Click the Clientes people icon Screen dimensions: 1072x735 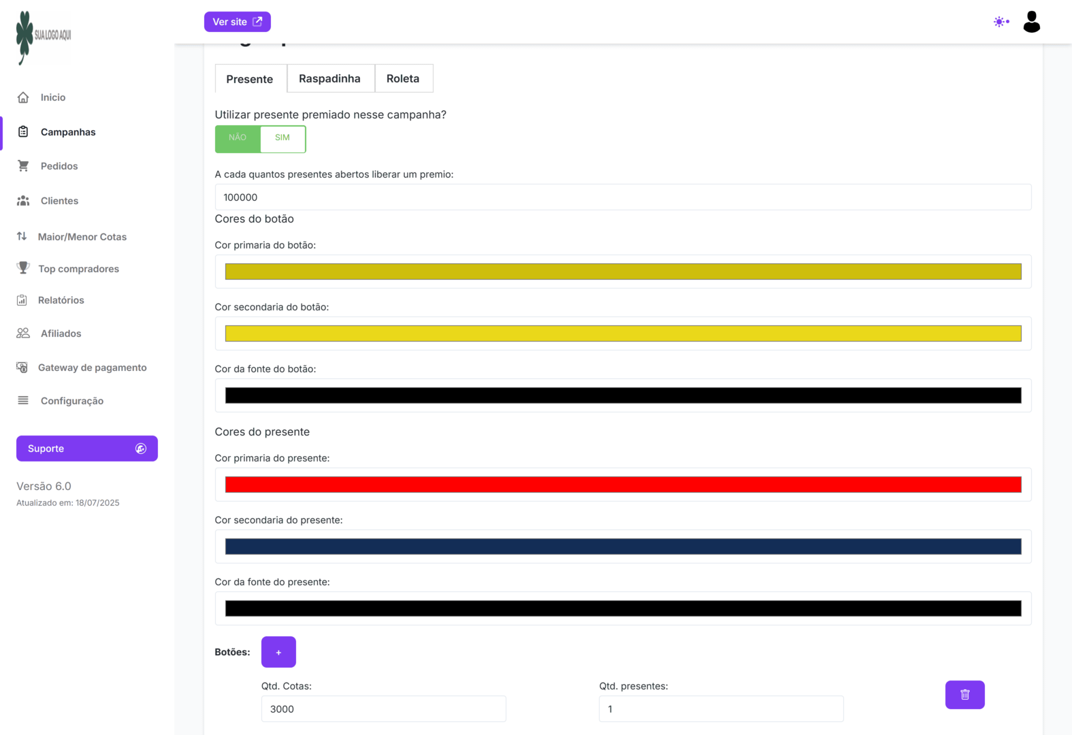pyautogui.click(x=23, y=201)
